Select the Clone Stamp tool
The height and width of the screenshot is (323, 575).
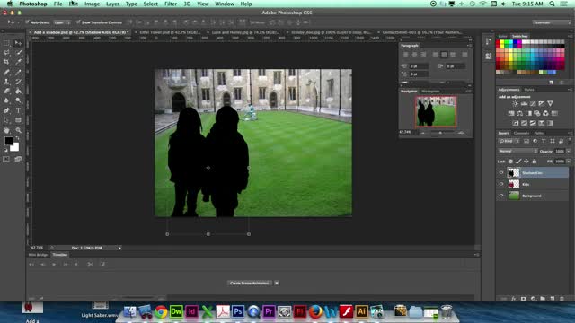(x=6, y=82)
